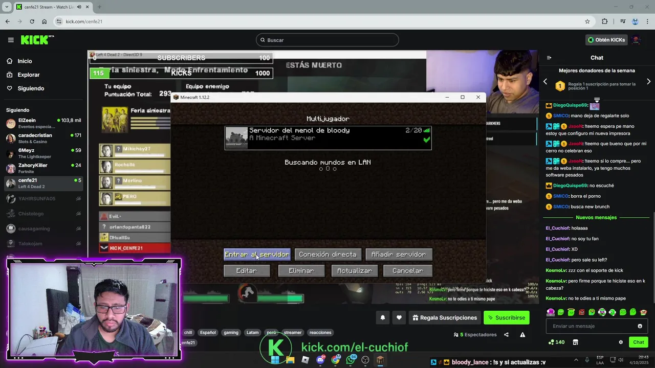Open offline channel causagaming
Screen dimensions: 655x368
coord(43,228)
